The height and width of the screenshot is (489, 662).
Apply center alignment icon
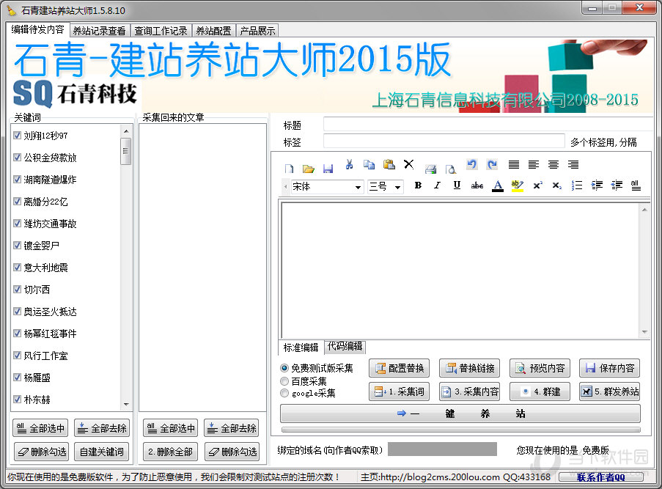[553, 164]
